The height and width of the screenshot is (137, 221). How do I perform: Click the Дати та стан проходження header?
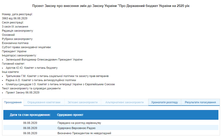30,115
